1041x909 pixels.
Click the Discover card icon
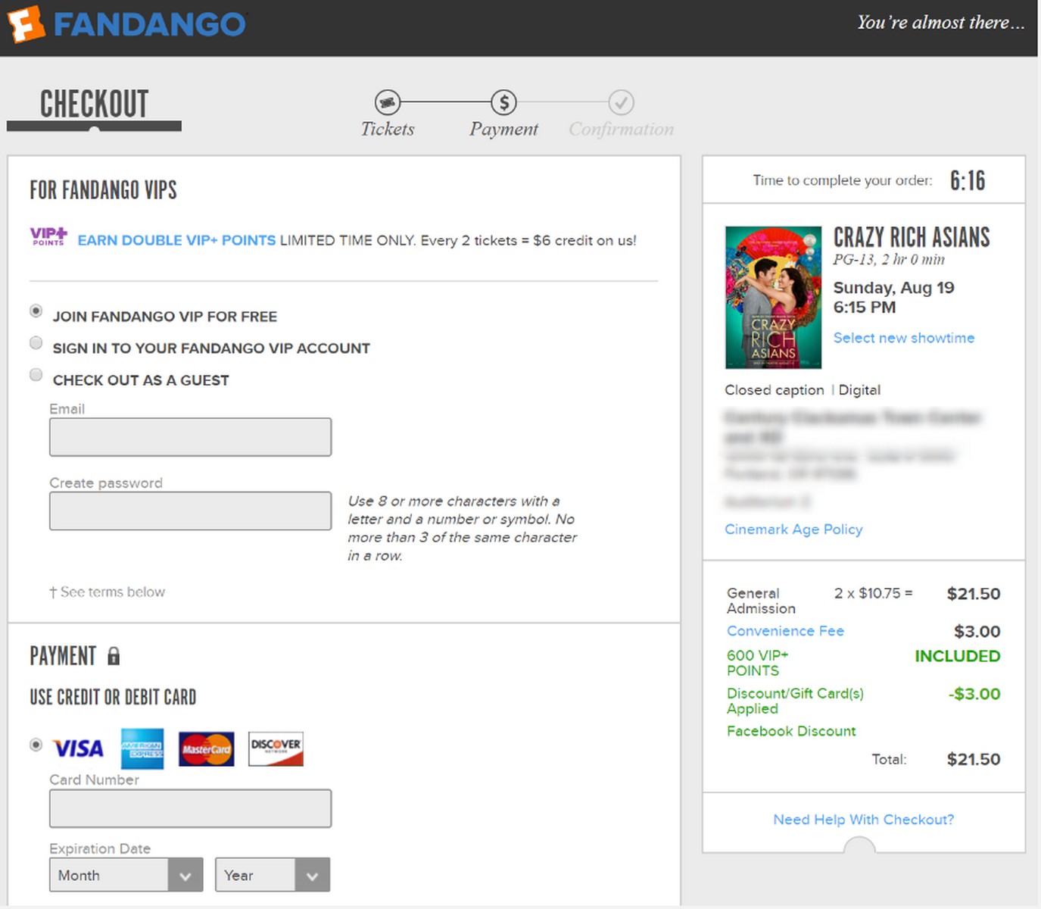275,748
